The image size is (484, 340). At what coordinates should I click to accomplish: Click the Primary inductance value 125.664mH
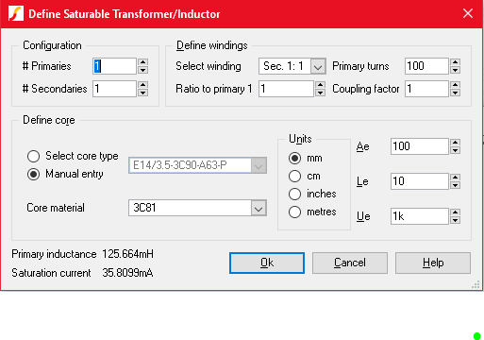127,254
